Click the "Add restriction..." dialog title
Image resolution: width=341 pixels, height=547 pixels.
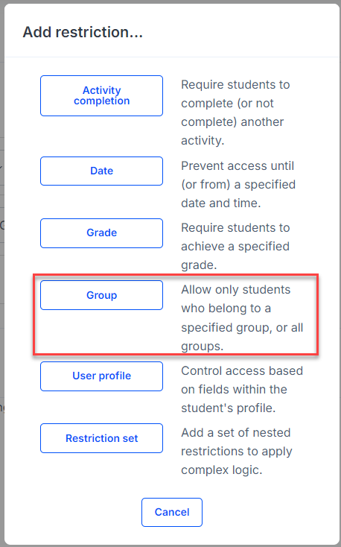pyautogui.click(x=83, y=32)
